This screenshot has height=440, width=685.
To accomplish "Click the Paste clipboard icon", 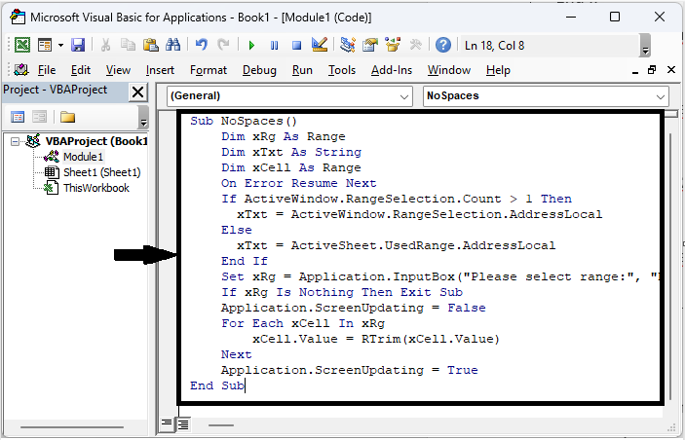I will (x=151, y=45).
